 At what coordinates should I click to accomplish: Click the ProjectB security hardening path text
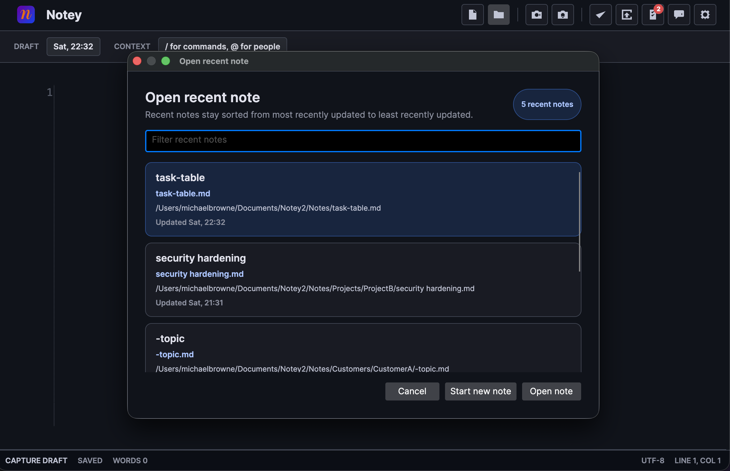click(x=315, y=289)
